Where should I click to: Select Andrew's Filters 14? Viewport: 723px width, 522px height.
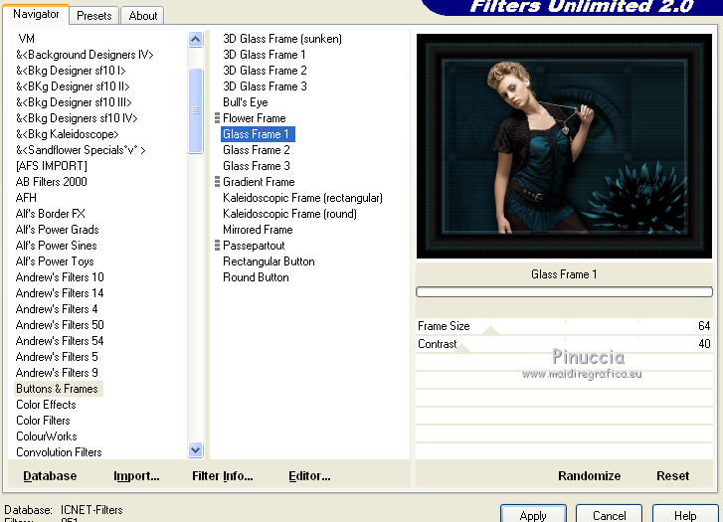[x=60, y=293]
